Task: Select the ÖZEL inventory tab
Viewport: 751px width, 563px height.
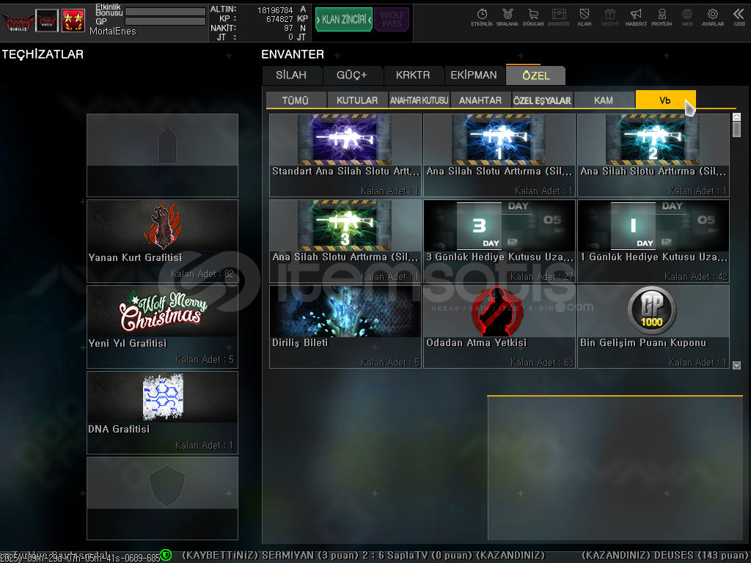Action: pyautogui.click(x=536, y=76)
